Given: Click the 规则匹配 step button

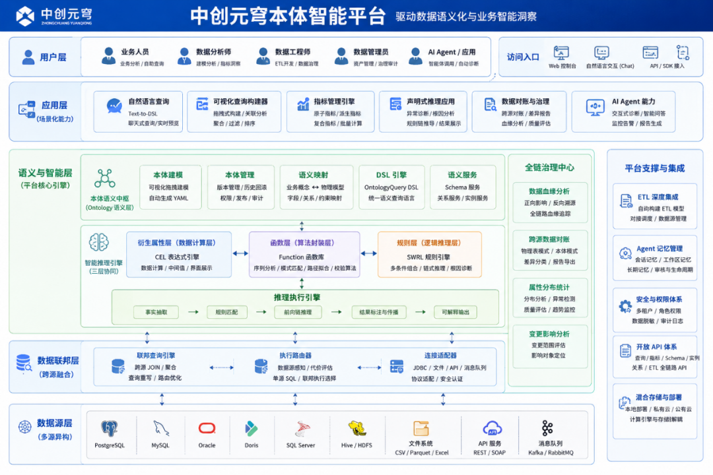Looking at the screenshot, I should (226, 312).
